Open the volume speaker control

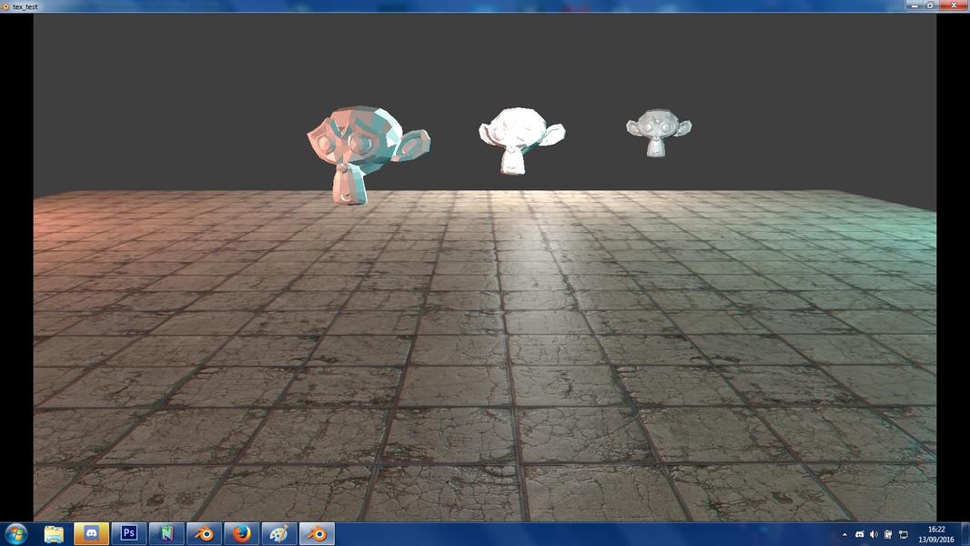874,535
